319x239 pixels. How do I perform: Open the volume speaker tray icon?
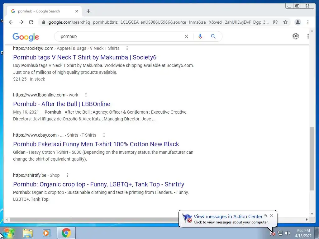coord(287,233)
